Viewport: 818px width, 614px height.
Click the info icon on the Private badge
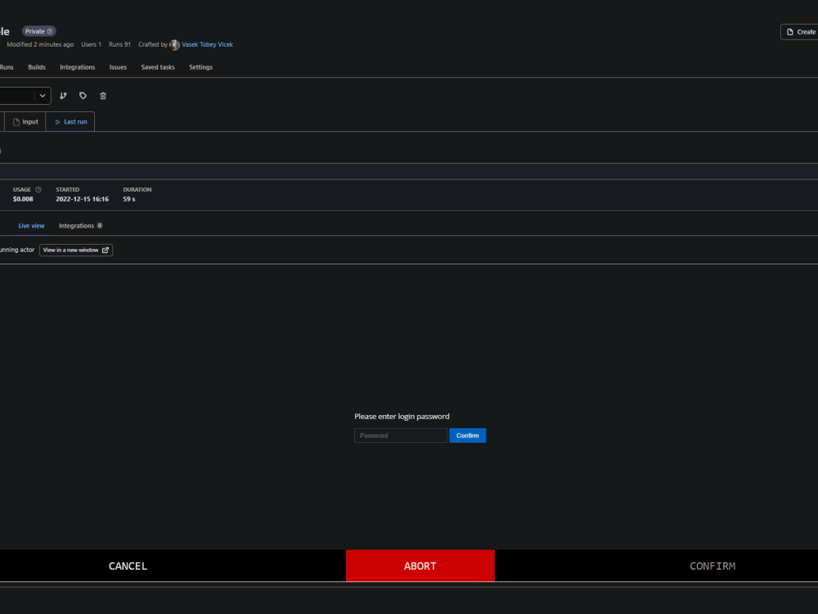click(x=48, y=30)
